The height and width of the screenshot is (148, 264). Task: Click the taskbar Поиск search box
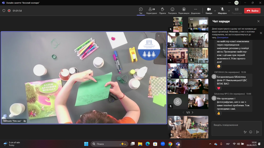pos(110,144)
